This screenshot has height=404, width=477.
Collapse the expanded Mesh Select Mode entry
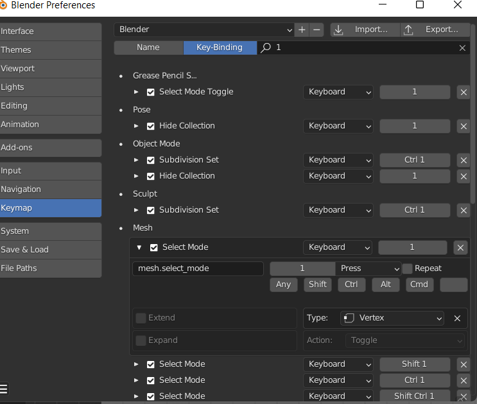139,247
